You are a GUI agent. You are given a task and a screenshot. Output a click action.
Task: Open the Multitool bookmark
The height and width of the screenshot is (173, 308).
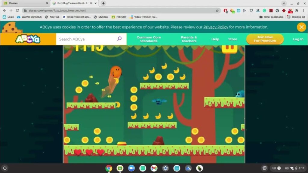pyautogui.click(x=101, y=17)
